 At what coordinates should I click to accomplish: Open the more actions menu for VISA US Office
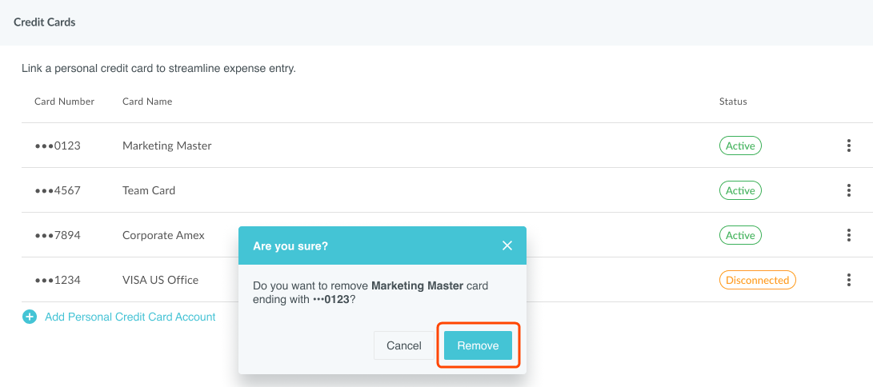pos(848,280)
